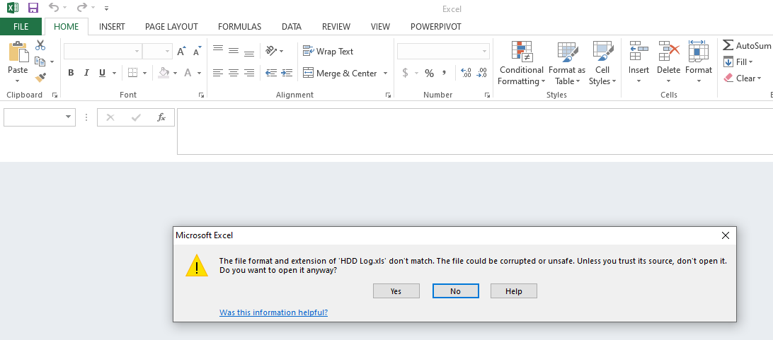The width and height of the screenshot is (773, 340).
Task: Click the Cut scissors icon
Action: coord(40,45)
